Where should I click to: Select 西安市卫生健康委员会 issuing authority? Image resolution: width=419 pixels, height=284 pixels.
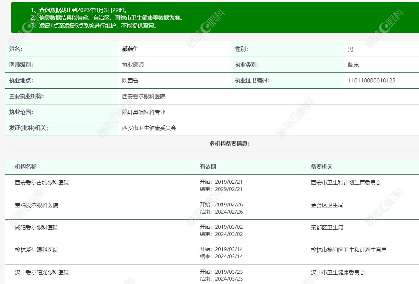(149, 128)
